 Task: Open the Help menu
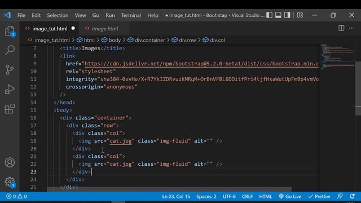click(x=153, y=15)
